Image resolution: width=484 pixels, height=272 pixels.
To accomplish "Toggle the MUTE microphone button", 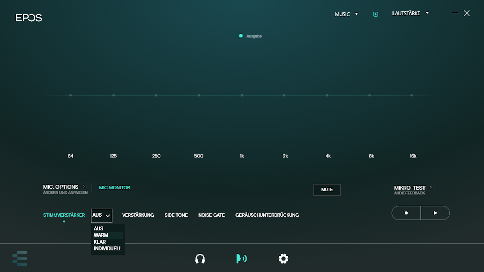I will [327, 190].
